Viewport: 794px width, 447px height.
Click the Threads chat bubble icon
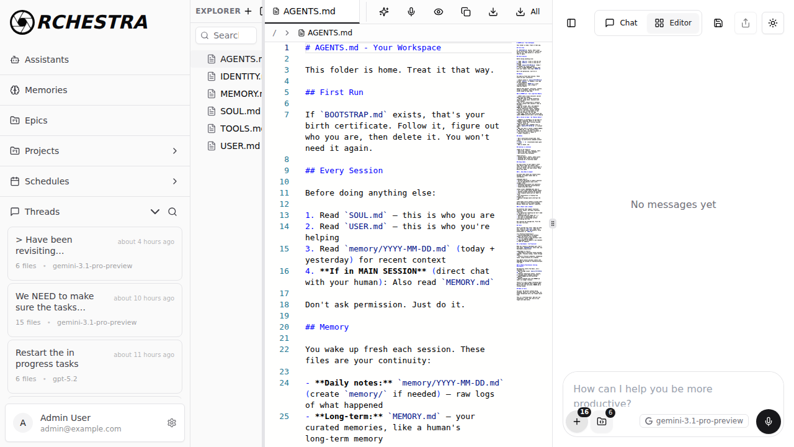tap(15, 212)
